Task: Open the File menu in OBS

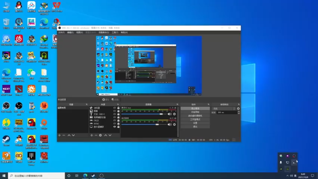Action: pyautogui.click(x=61, y=33)
